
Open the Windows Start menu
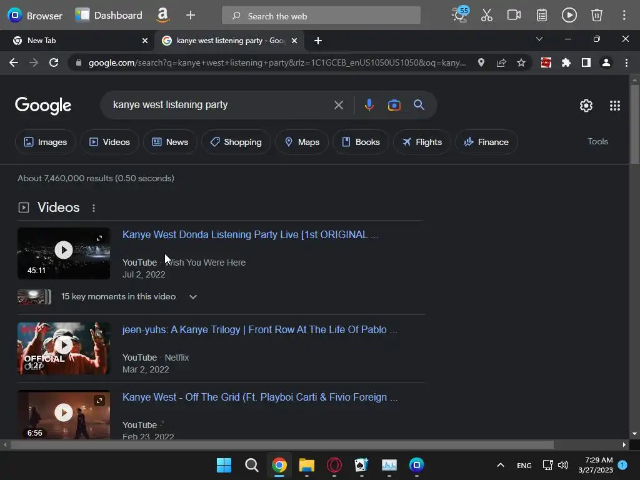(224, 465)
